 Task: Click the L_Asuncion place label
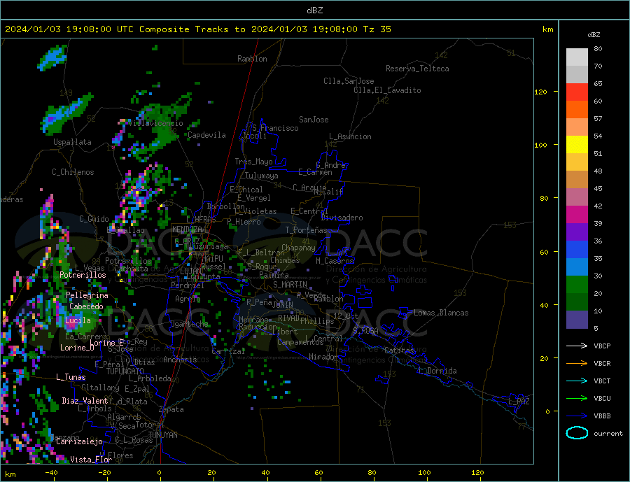pyautogui.click(x=351, y=136)
